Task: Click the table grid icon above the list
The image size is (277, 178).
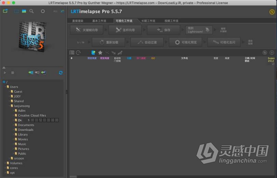Action: tap(72, 53)
